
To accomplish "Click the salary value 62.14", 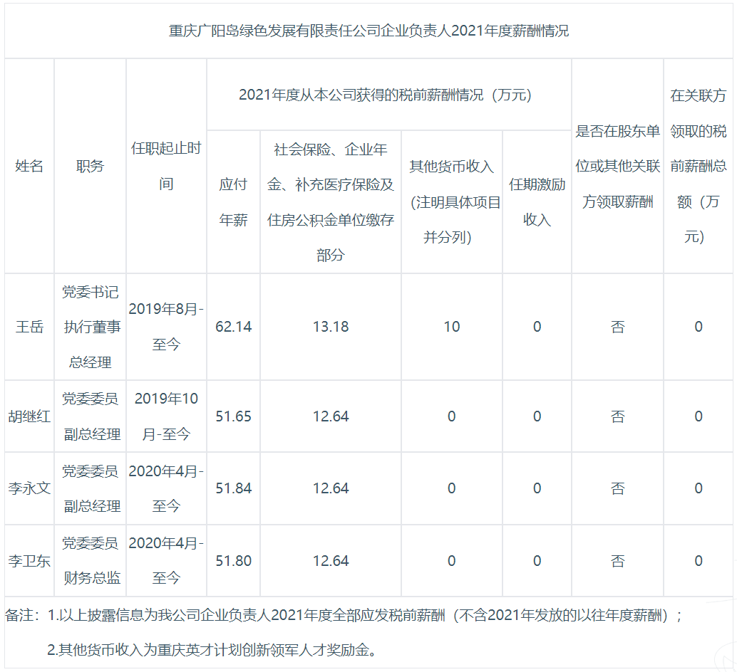I will coord(233,327).
